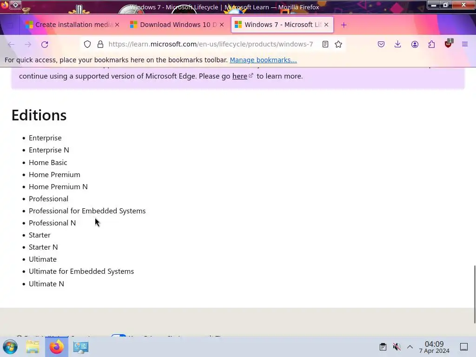The width and height of the screenshot is (476, 357).
Task: Open the system settings taskbar icon
Action: coord(81,347)
